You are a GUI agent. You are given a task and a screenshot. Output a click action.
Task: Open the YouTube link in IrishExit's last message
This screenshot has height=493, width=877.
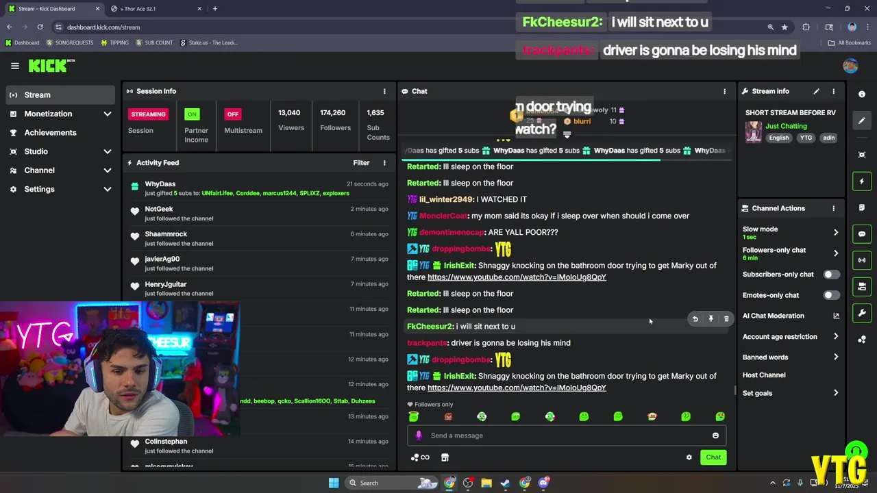(517, 388)
